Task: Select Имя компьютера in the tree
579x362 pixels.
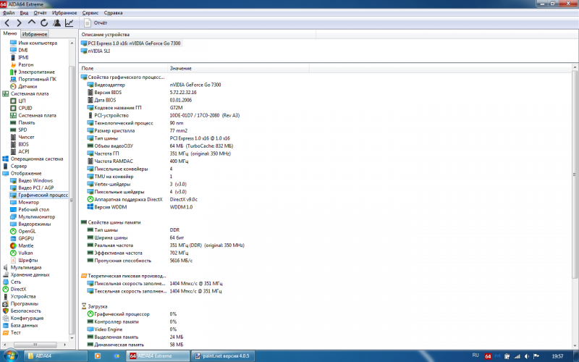Action: pyautogui.click(x=38, y=43)
